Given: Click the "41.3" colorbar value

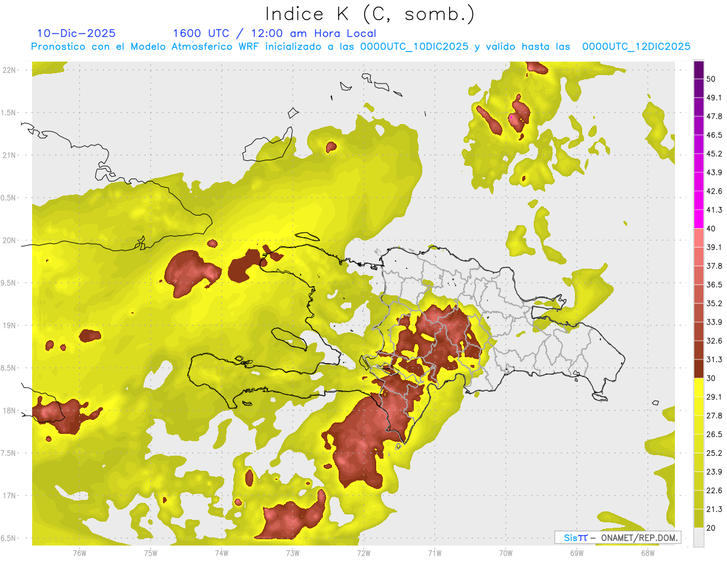Looking at the screenshot, I should [714, 210].
